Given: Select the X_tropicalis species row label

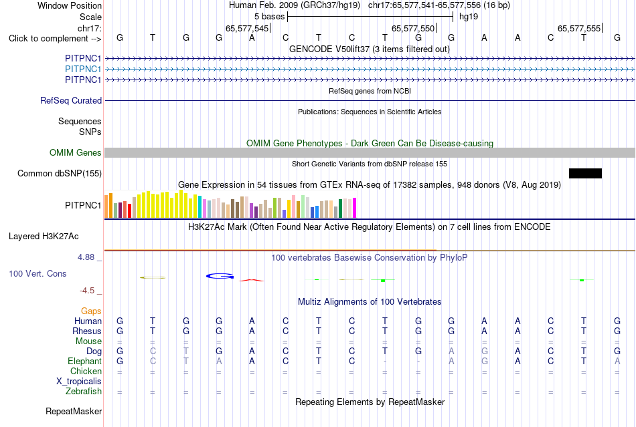Looking at the screenshot, I should [79, 382].
